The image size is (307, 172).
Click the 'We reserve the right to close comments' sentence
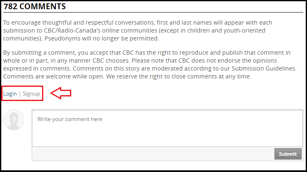(x=179, y=76)
